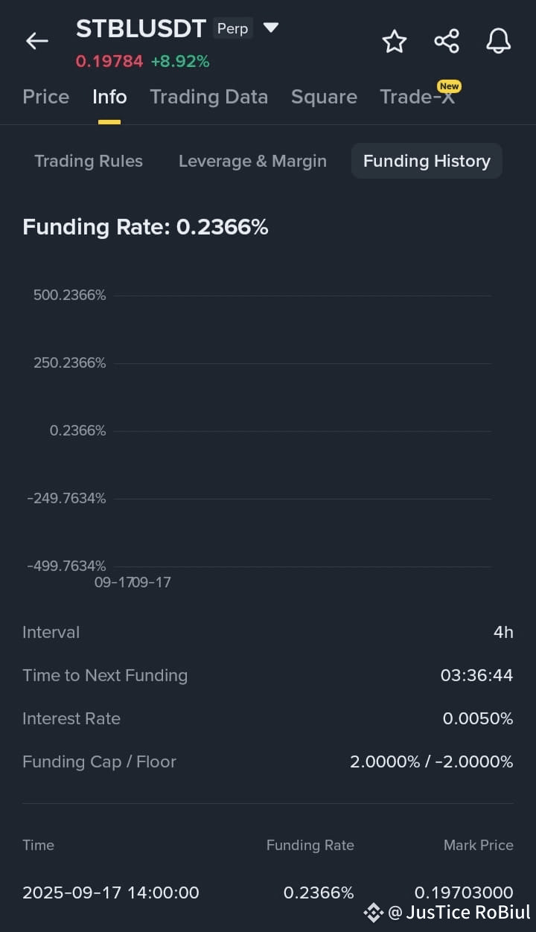Tap the 2025-09-17 14:00:00 funding record
Screen dimensions: 536x932
pyautogui.click(x=268, y=892)
